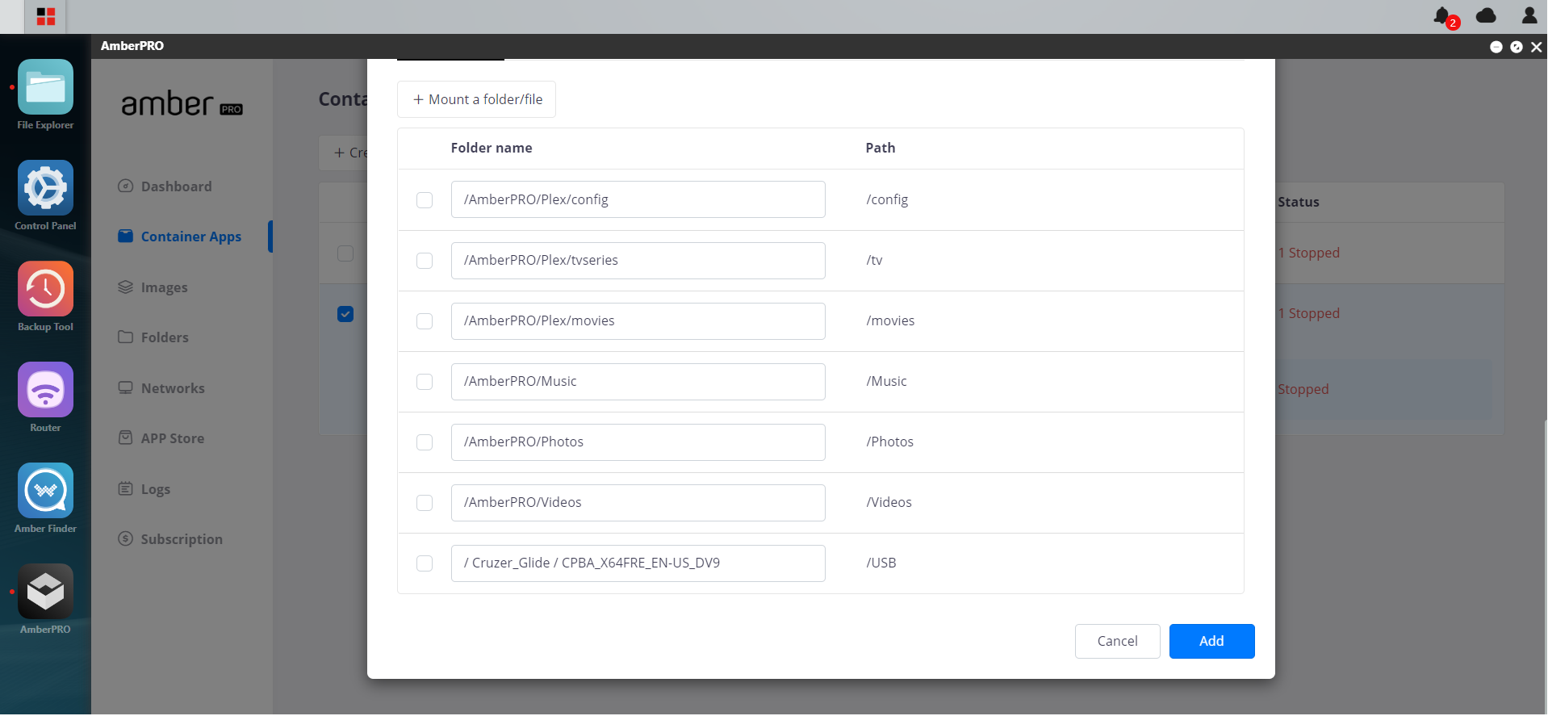Image resolution: width=1548 pixels, height=716 pixels.
Task: Open notifications bell with 2 alerts
Action: coord(1445,16)
